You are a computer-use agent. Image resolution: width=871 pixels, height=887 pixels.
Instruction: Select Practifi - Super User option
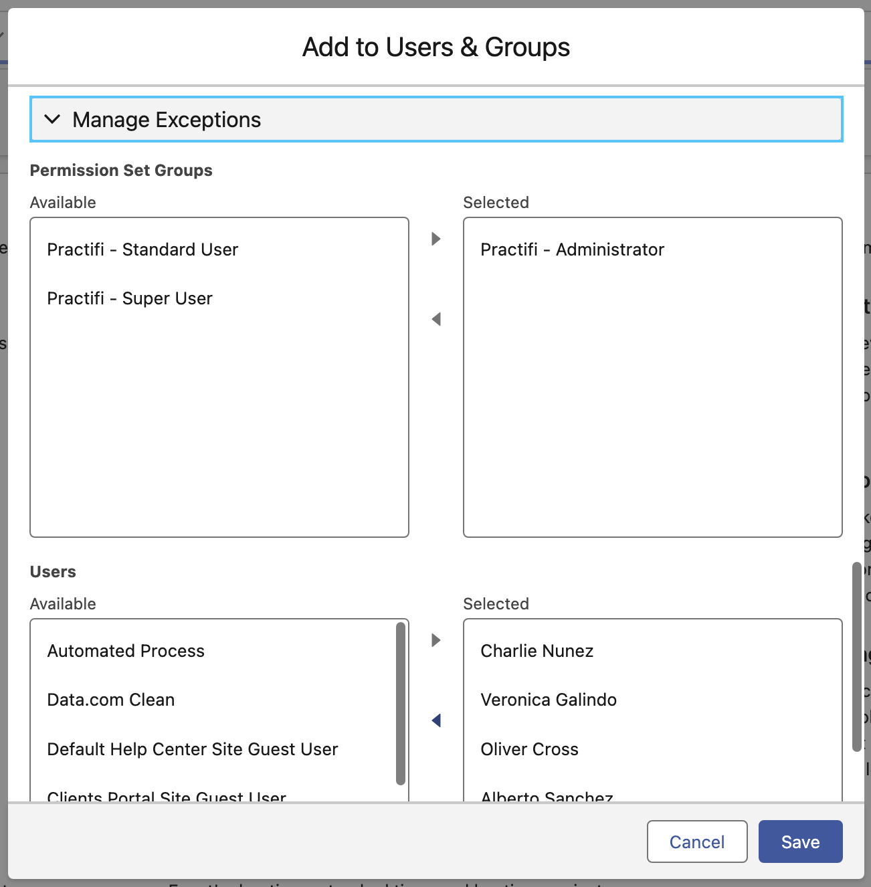pos(219,298)
